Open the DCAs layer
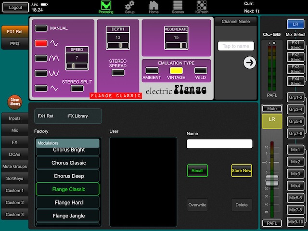This screenshot has width=308, height=231. pos(15,154)
